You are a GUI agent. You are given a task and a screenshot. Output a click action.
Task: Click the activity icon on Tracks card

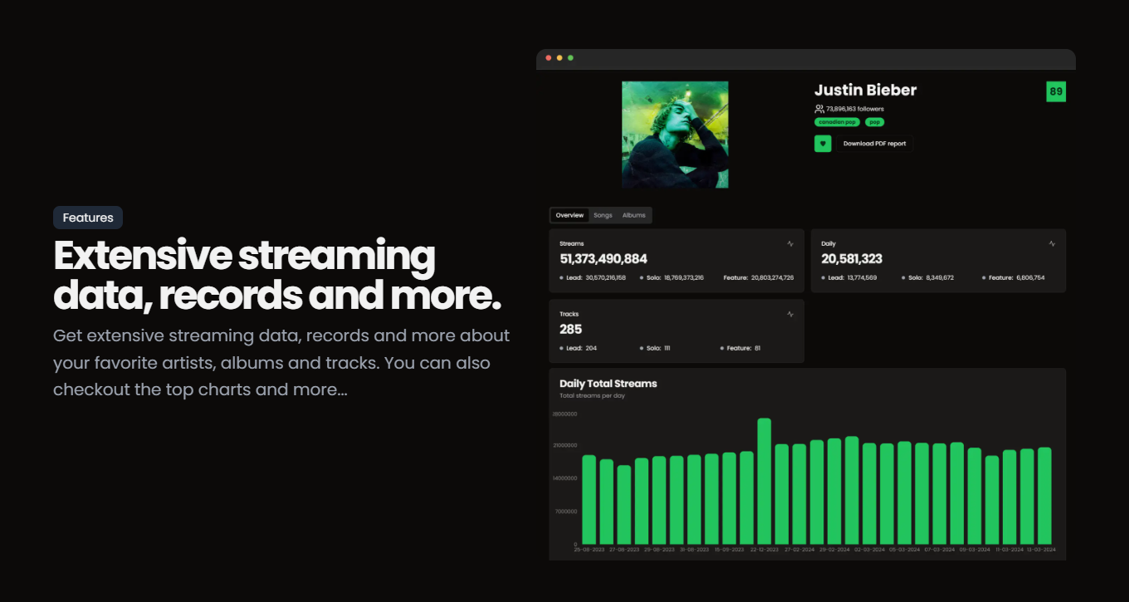(791, 314)
